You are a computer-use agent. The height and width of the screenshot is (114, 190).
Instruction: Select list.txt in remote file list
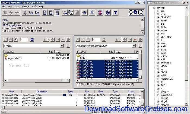click(x=83, y=58)
